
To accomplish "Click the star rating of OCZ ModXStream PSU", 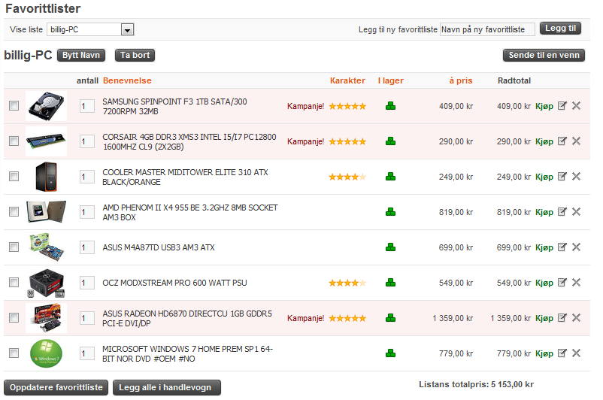I will (347, 283).
